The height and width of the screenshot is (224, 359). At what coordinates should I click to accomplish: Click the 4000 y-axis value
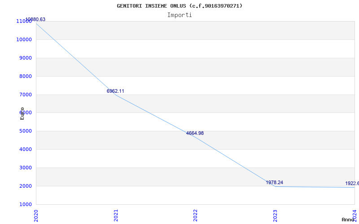(25, 149)
